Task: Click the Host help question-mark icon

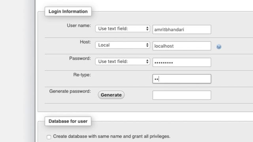Action: (x=219, y=47)
